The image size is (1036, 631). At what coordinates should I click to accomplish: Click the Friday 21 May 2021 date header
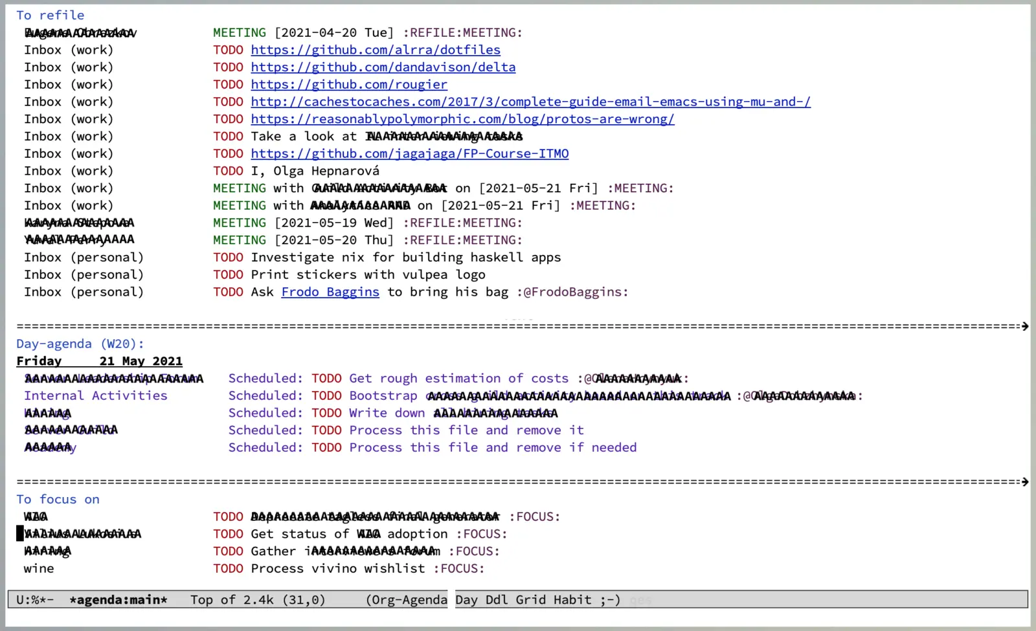[x=99, y=361]
